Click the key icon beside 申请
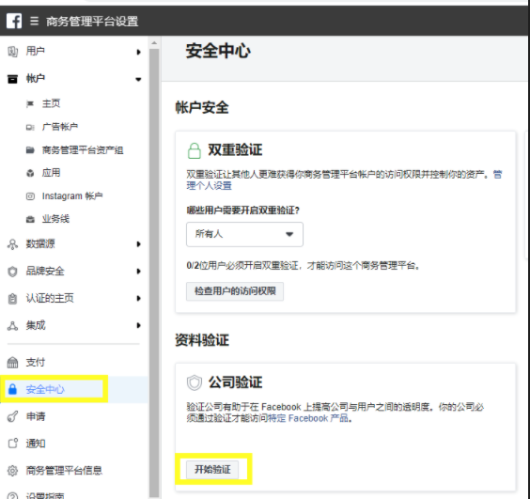The width and height of the screenshot is (530, 499). coord(12,416)
